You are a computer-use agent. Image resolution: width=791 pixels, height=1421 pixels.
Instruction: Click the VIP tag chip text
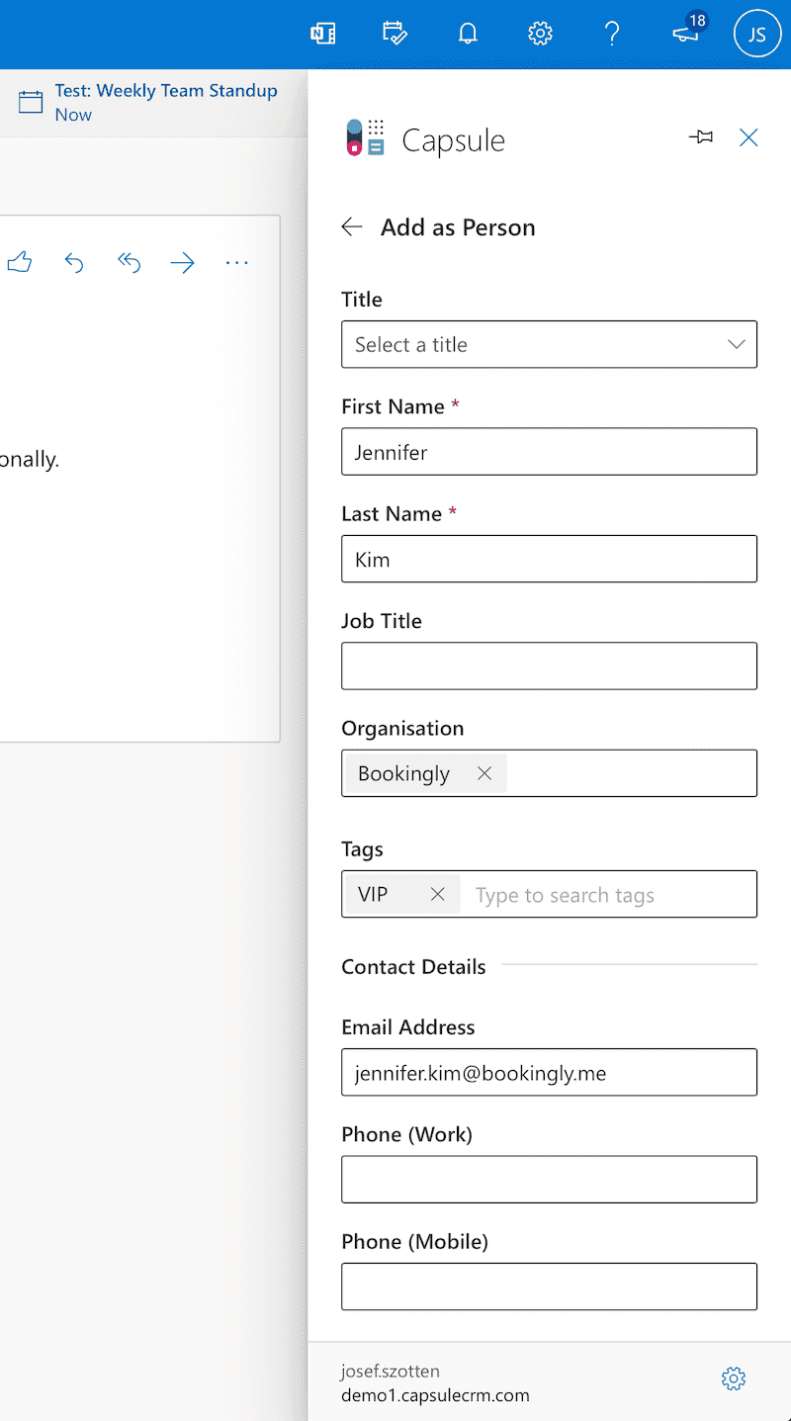point(373,894)
